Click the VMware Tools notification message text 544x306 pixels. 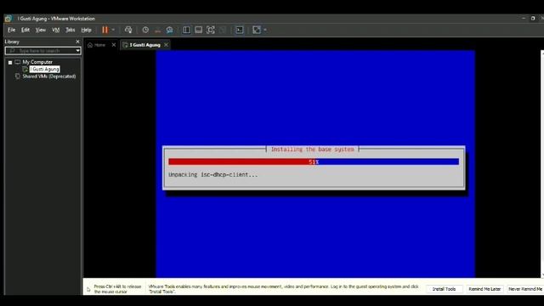283,289
